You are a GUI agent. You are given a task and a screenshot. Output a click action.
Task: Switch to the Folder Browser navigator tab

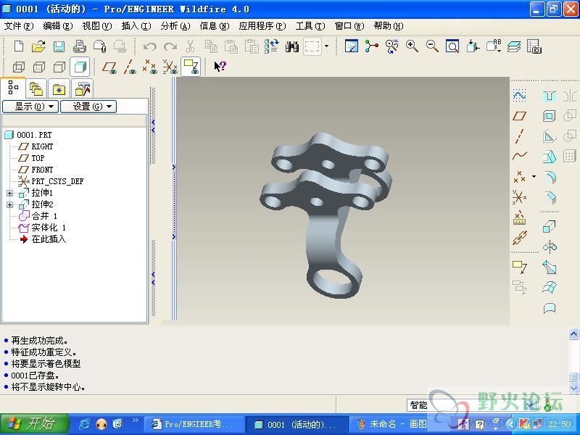pos(36,88)
